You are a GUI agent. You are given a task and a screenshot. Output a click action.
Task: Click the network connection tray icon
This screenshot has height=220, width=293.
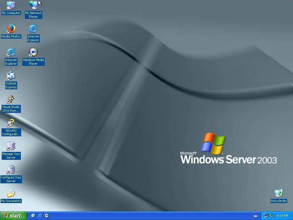(x=266, y=216)
